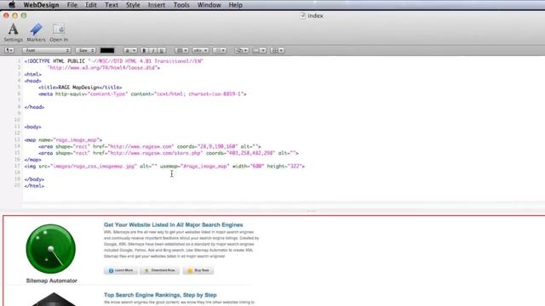The width and height of the screenshot is (545, 306).
Task: Click the index document icon in title bar
Action: tap(303, 15)
